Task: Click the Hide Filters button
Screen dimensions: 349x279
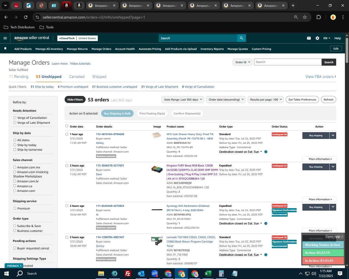Action: [75, 99]
